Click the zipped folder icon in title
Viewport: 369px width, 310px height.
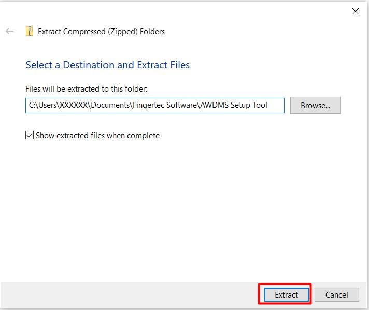tap(30, 31)
